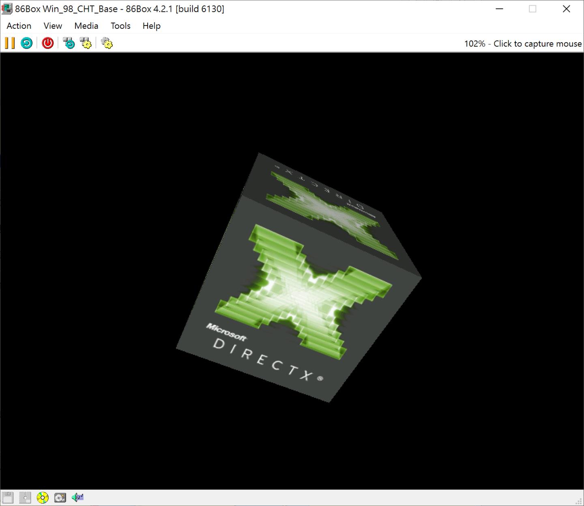
Task: Click the window resize grip in status bar
Action: pyautogui.click(x=579, y=501)
